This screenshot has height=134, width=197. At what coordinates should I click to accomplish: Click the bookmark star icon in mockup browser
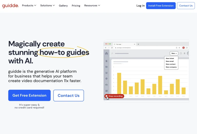tap(179, 48)
